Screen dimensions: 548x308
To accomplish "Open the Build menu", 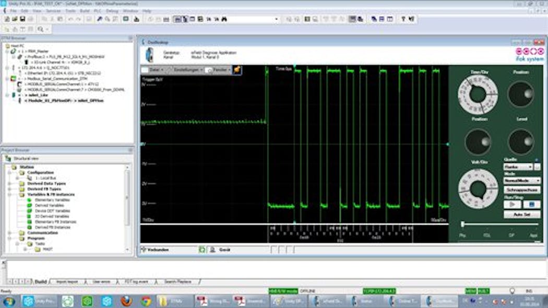I will (85, 11).
